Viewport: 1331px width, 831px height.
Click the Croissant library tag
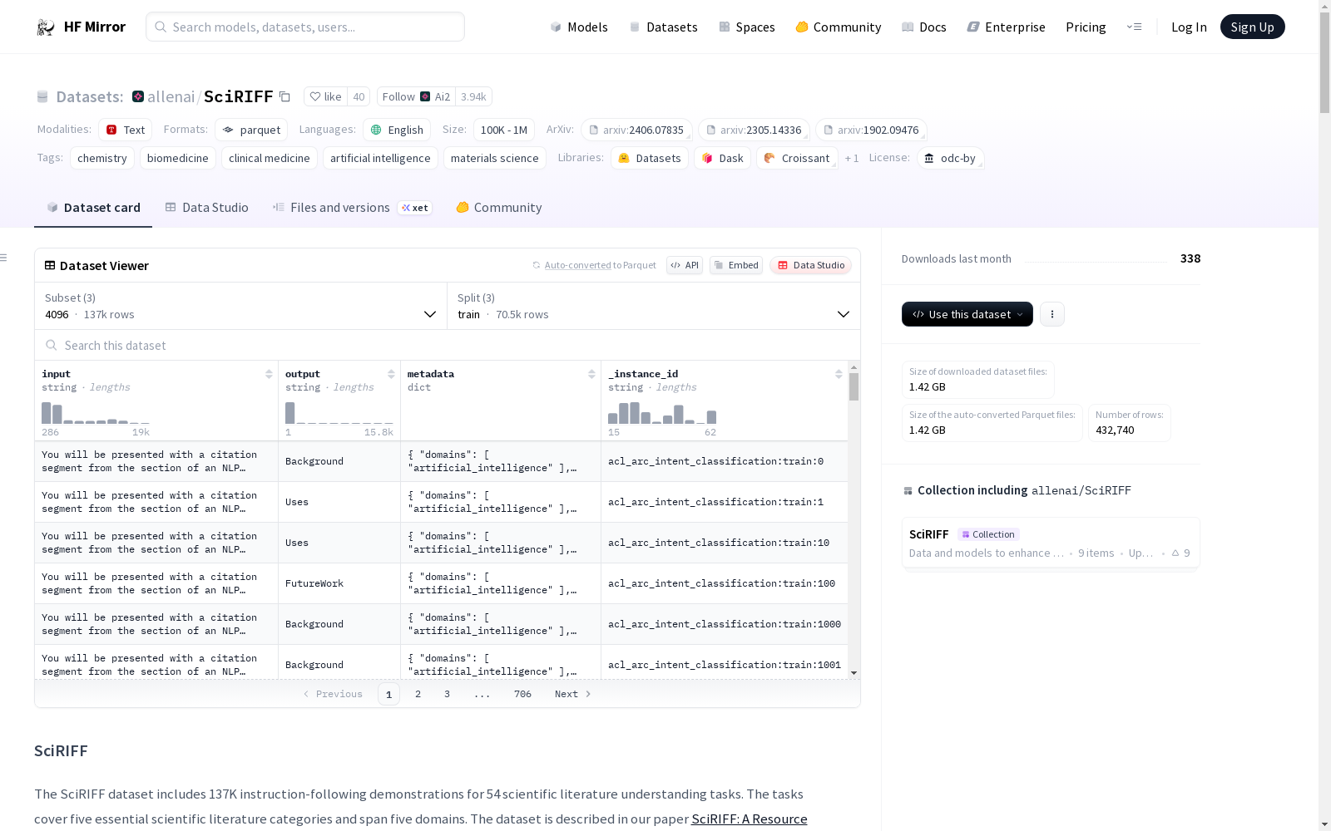797,158
